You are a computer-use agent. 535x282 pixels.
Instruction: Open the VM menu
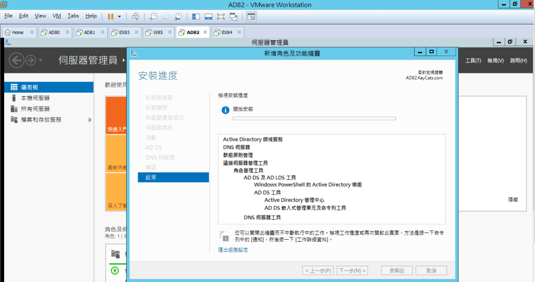tap(57, 16)
